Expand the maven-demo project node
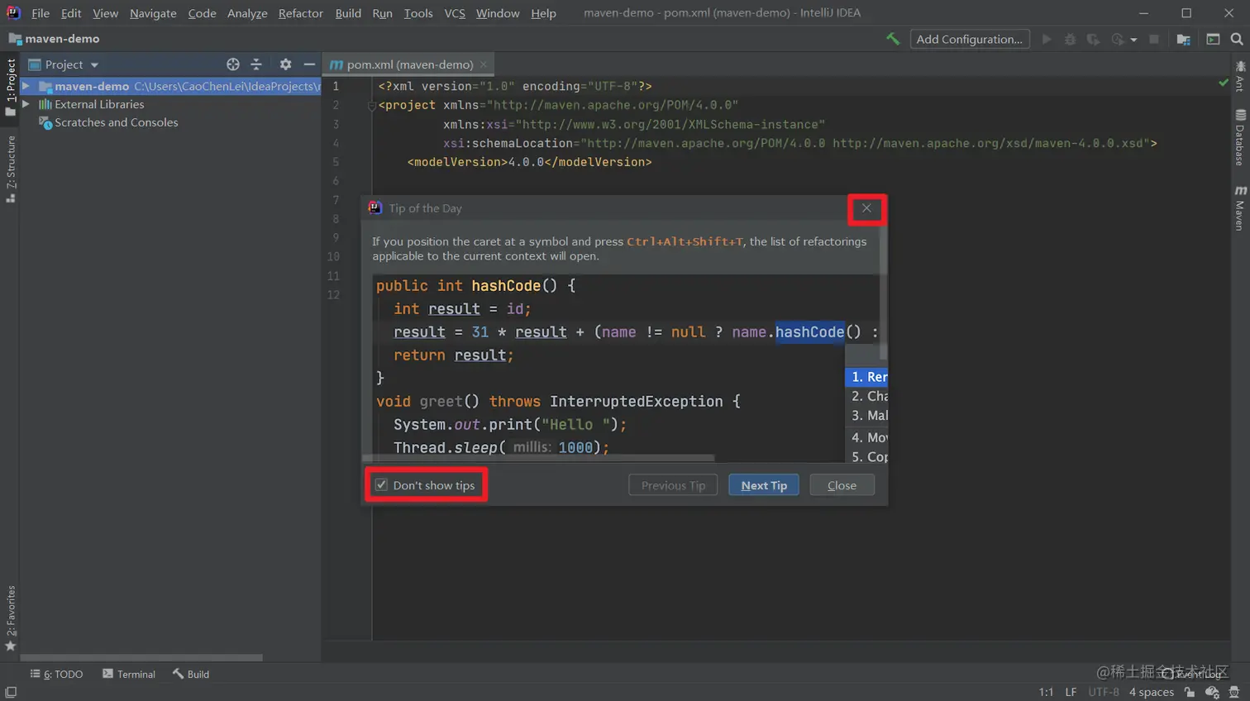 coord(26,86)
